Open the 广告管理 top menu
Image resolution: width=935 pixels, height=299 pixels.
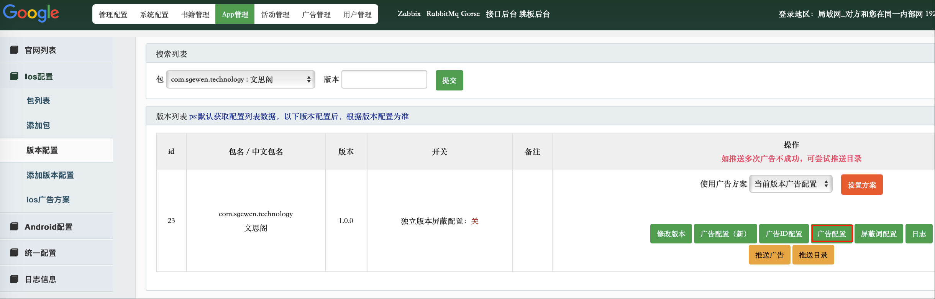(x=316, y=15)
